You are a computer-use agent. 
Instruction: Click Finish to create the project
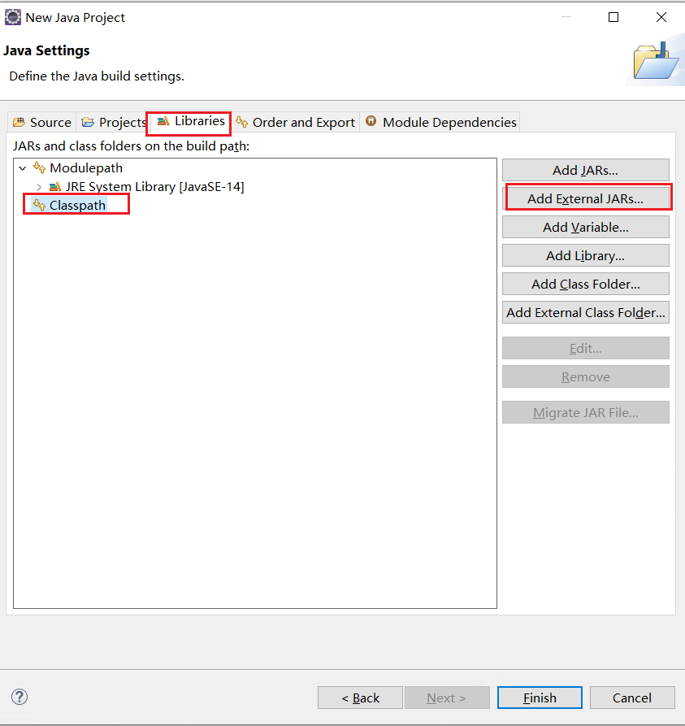click(539, 698)
